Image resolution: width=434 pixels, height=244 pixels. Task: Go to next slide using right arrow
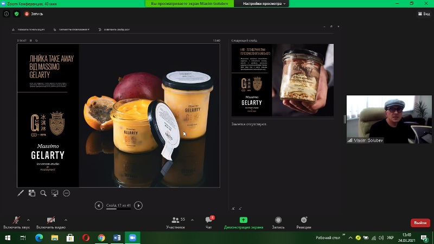[x=138, y=206]
